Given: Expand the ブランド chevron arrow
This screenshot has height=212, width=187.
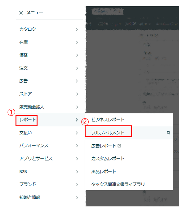Looking at the screenshot, I should (77, 185).
